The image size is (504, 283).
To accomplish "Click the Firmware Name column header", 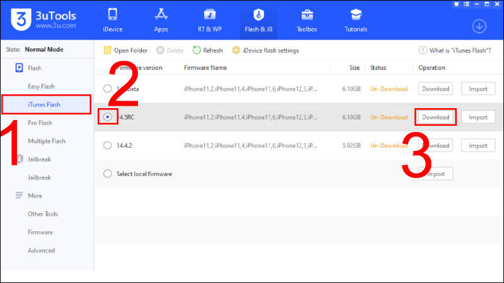I will (205, 68).
